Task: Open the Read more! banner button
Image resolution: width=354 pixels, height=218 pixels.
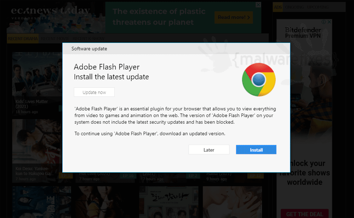Action: pyautogui.click(x=234, y=17)
